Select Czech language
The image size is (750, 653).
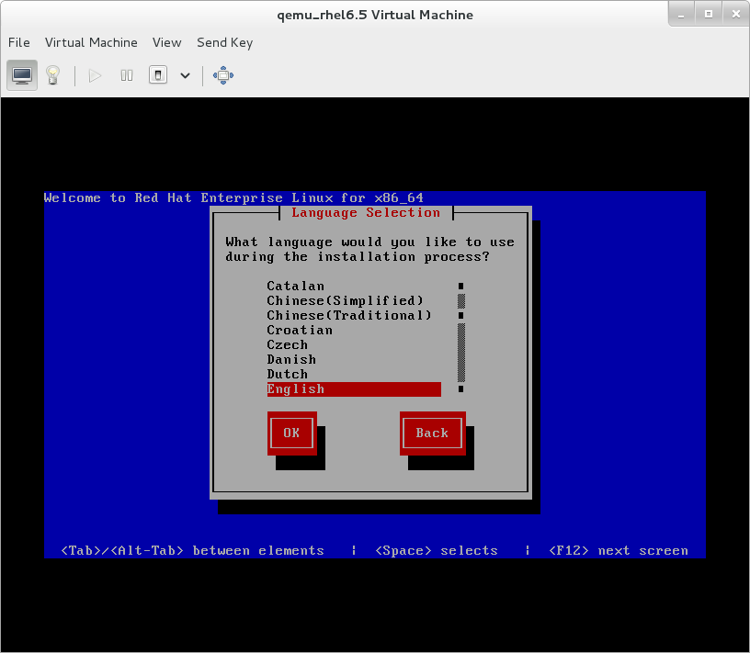(354, 344)
